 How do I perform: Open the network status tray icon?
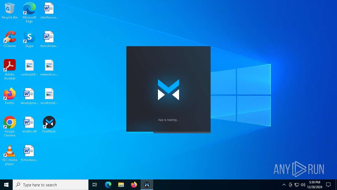click(297, 185)
